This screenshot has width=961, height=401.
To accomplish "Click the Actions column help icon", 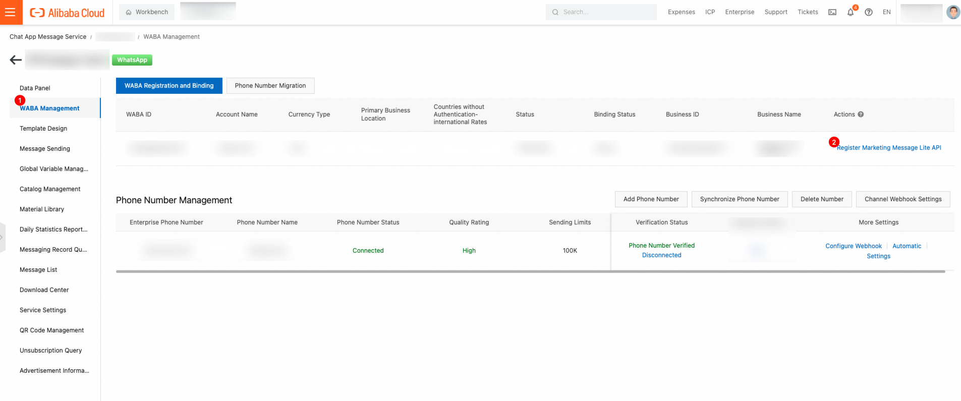I will (861, 114).
